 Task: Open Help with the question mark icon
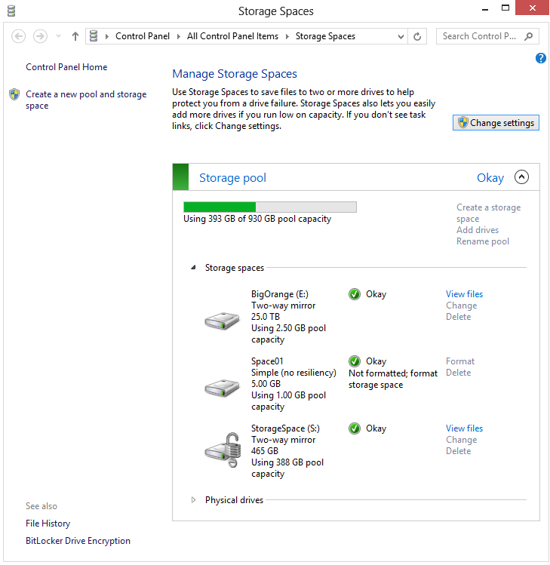[540, 58]
